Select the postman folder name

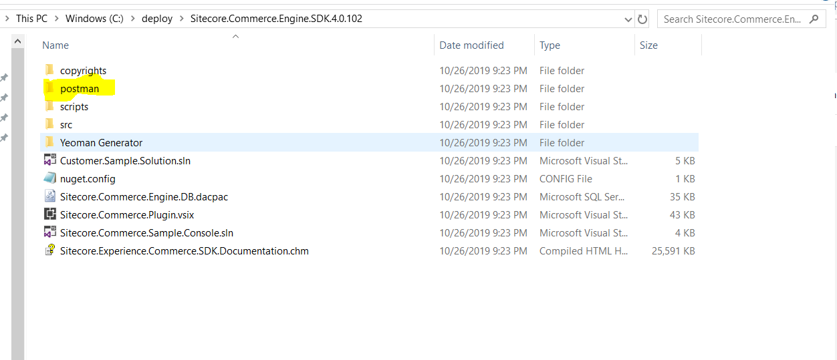point(80,88)
